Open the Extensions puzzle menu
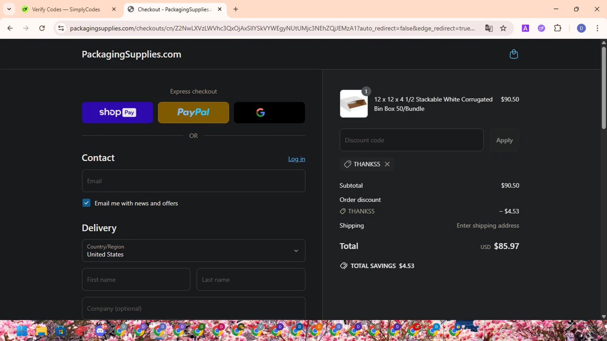This screenshot has width=607, height=341. pos(558,28)
